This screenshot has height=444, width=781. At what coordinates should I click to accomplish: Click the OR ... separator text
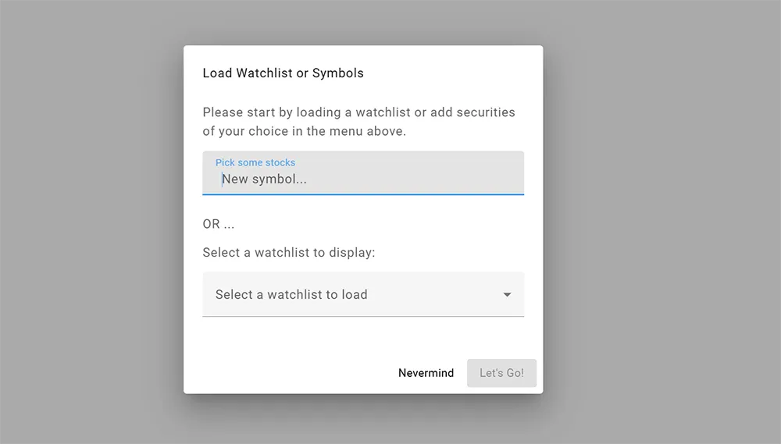218,224
